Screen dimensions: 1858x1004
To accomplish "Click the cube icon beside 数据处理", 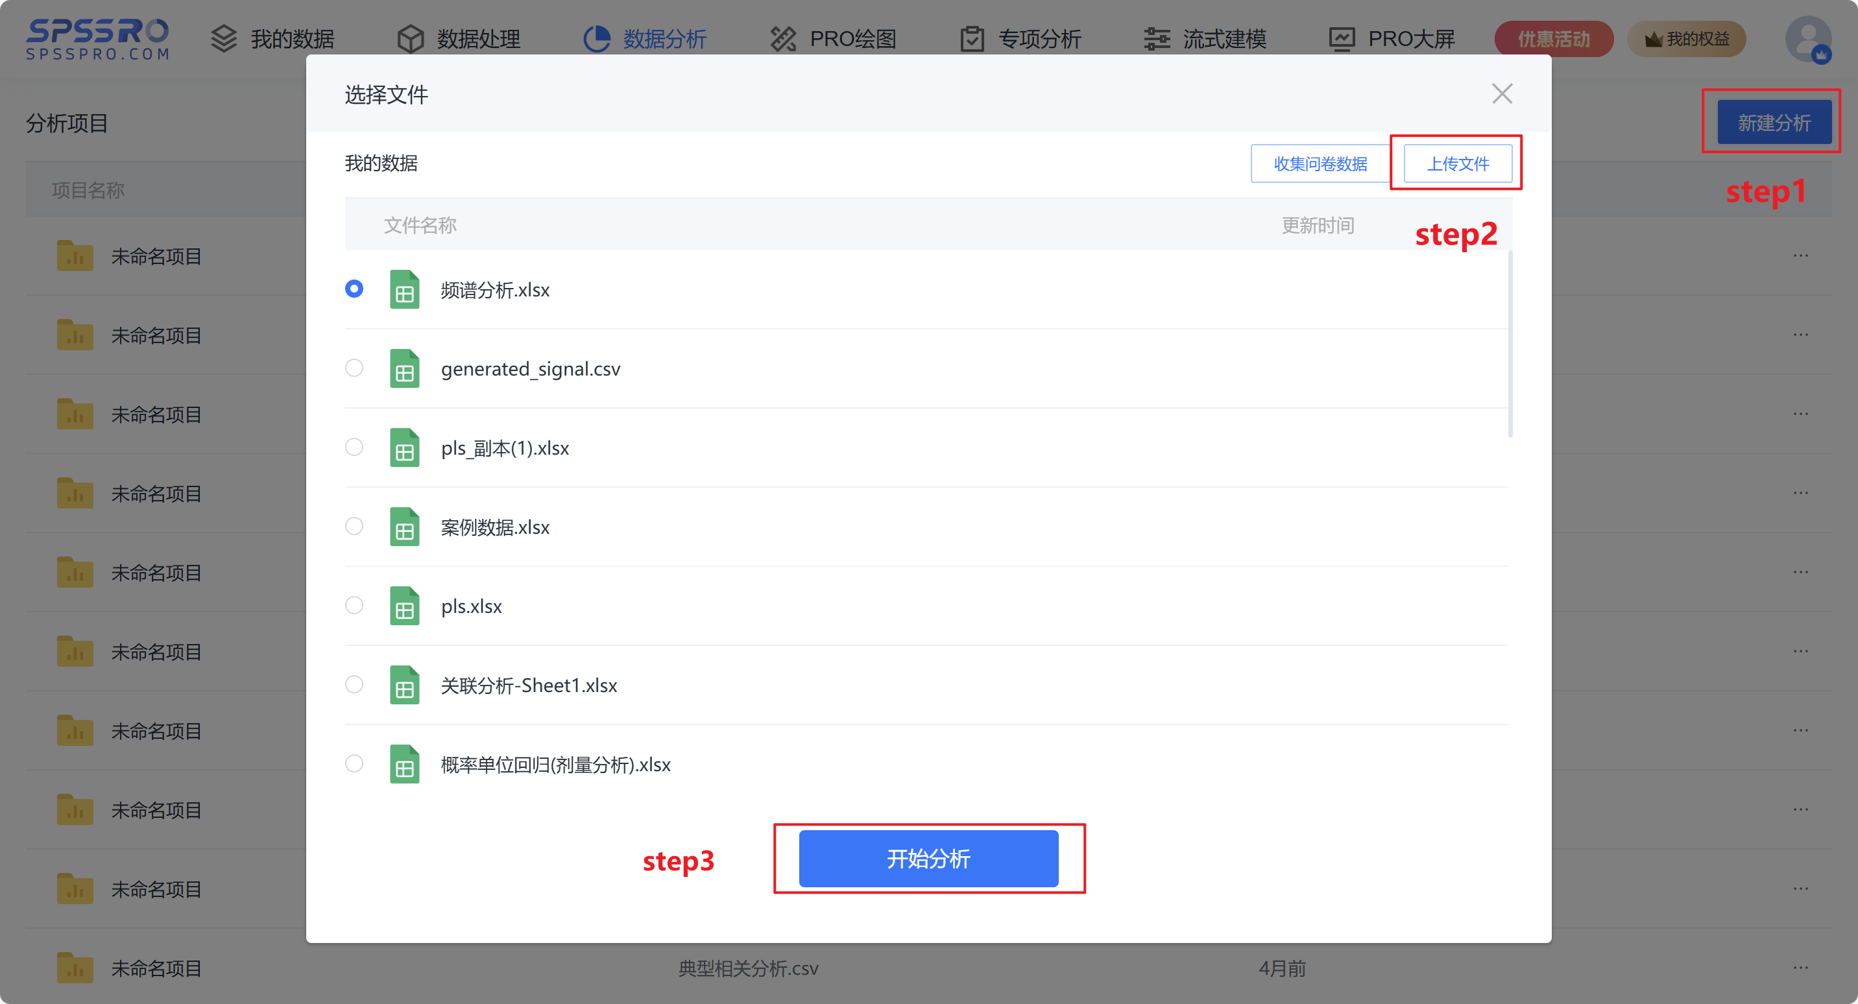I will point(411,39).
